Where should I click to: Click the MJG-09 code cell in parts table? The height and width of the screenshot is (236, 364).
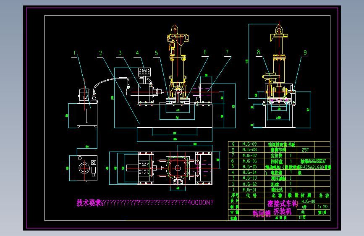click(249, 144)
